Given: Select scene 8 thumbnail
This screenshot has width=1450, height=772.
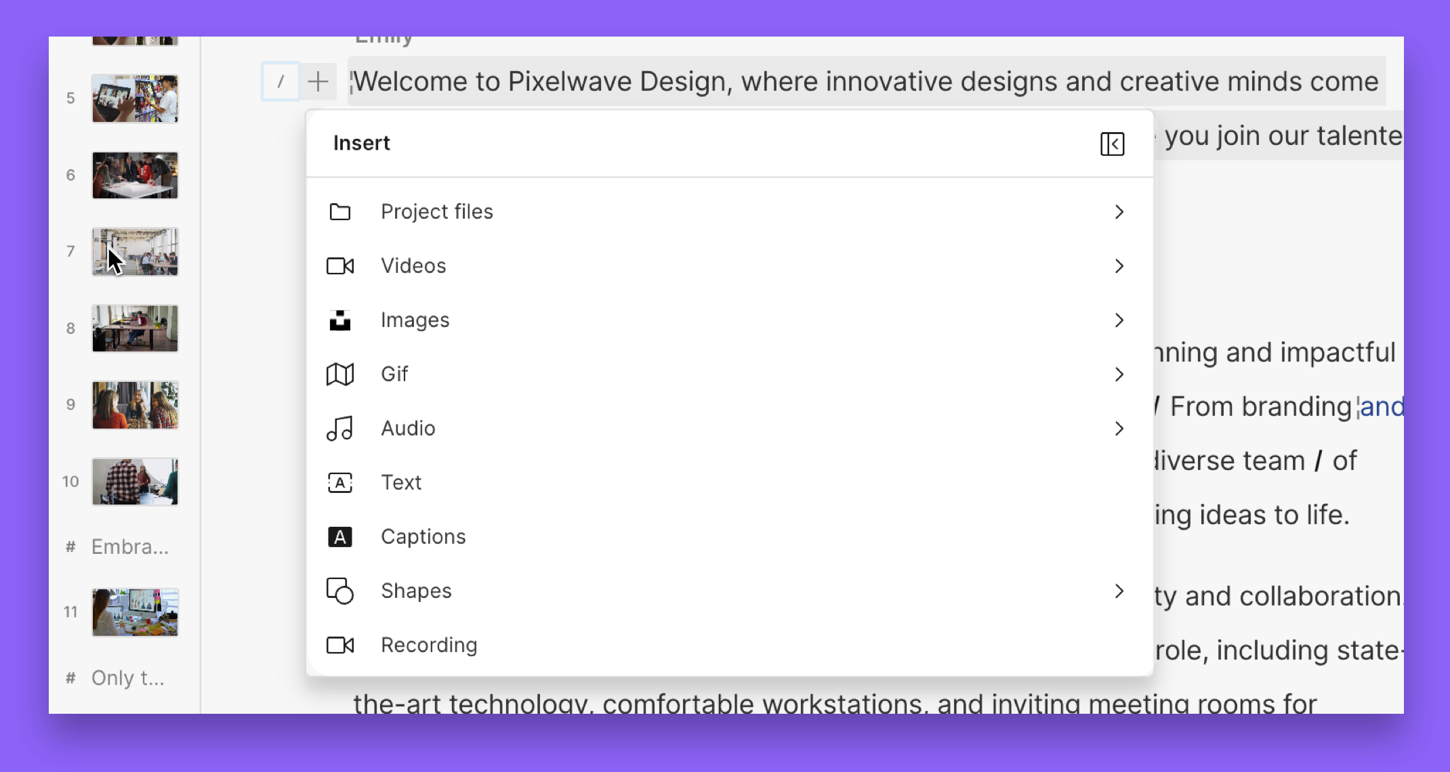Looking at the screenshot, I should click(x=135, y=328).
